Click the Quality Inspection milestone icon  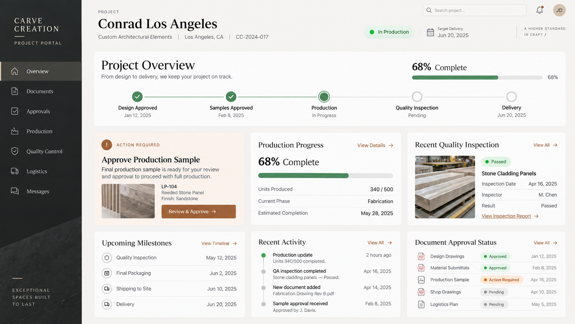coord(107,258)
